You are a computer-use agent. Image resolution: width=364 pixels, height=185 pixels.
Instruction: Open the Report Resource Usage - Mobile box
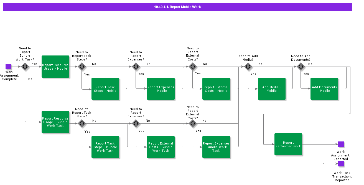[55, 67]
